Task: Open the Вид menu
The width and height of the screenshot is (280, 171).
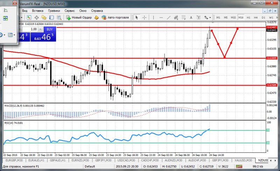Action: coord(24,11)
